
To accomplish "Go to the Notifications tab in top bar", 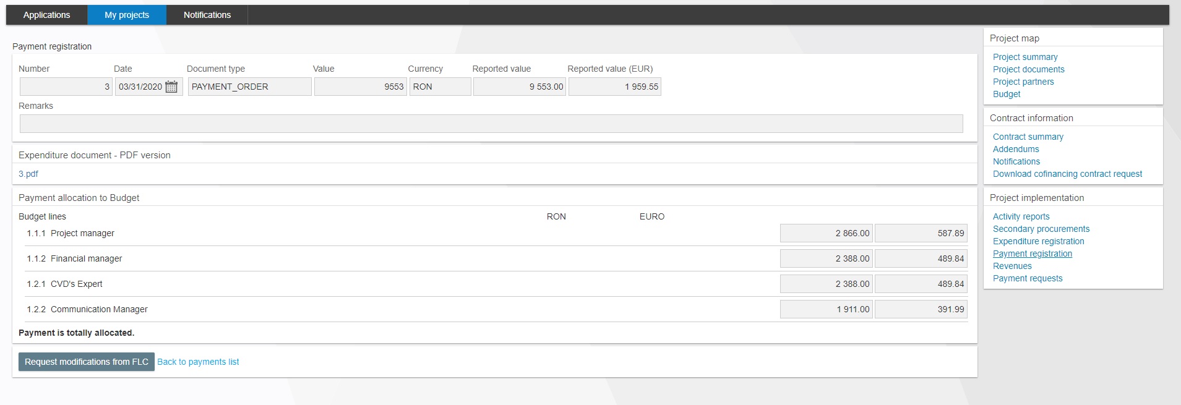I will click(207, 15).
